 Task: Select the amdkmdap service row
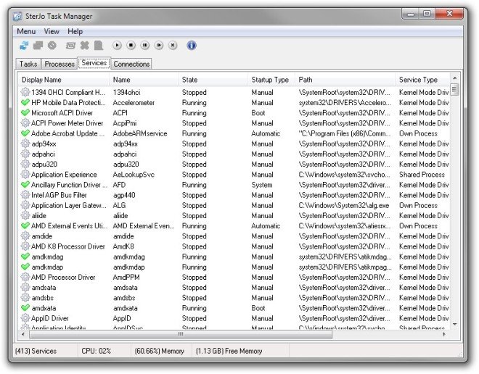(234, 267)
